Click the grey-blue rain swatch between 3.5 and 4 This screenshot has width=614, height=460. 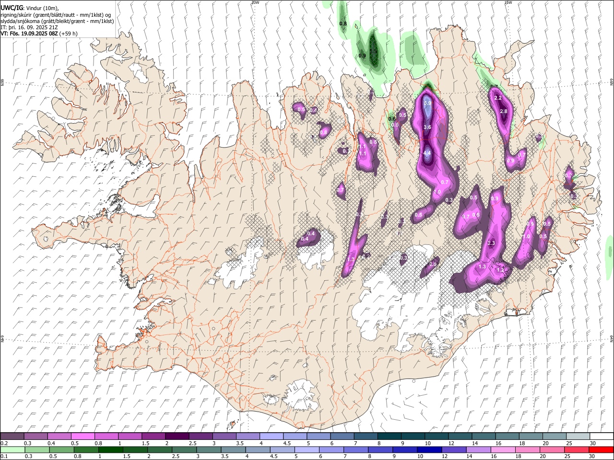(x=233, y=449)
